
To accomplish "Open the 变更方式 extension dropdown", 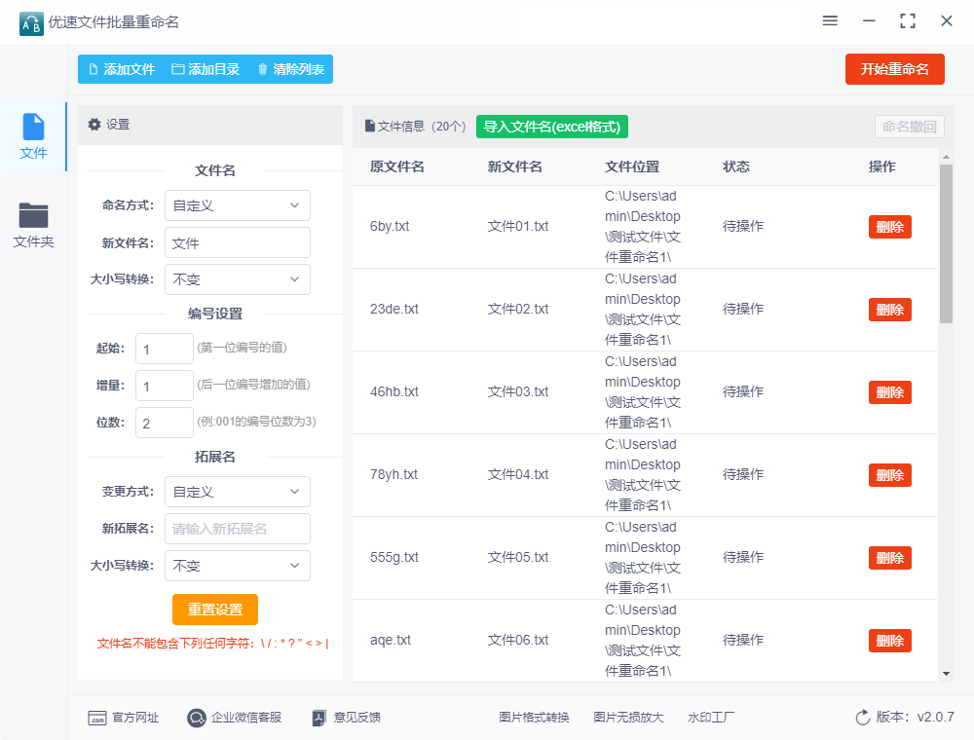I will (x=238, y=492).
